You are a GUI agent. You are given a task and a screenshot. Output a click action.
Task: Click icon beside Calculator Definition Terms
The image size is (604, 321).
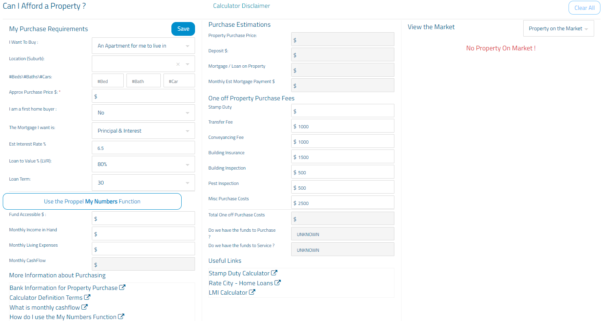tap(87, 297)
